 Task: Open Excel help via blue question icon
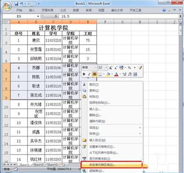tap(164, 10)
